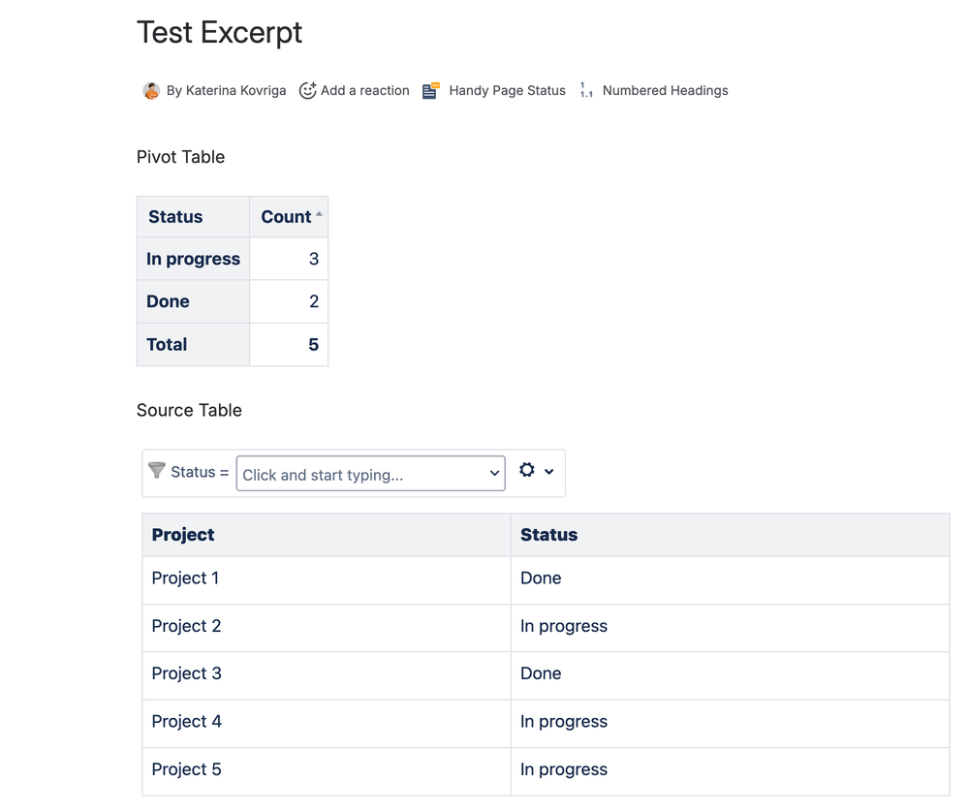Image resolution: width=968 pixels, height=812 pixels.
Task: Expand the chevron beside the gear icon
Action: pos(549,472)
